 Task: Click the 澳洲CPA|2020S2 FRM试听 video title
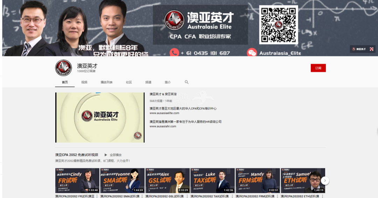[255, 196]
